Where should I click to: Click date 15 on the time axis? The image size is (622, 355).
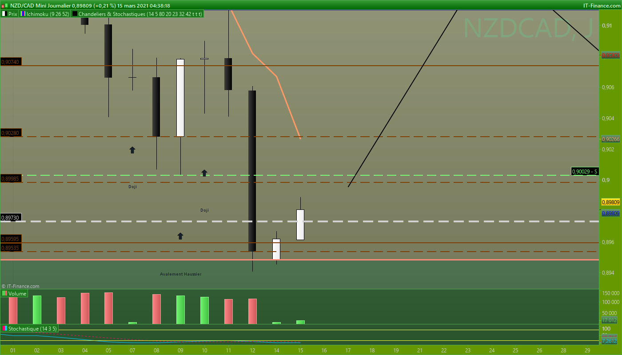click(x=300, y=350)
